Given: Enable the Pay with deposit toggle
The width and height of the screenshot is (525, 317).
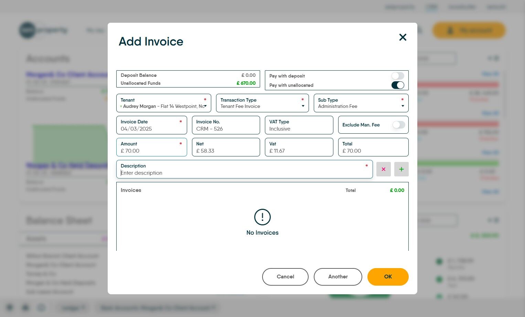Looking at the screenshot, I should coord(398,76).
